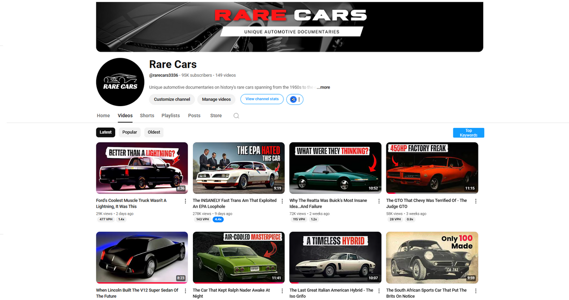Click the channel search magnifier icon
Screen dimensions: 569x300
point(236,116)
